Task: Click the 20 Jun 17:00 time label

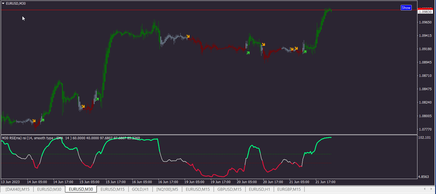Action: (x=273, y=182)
